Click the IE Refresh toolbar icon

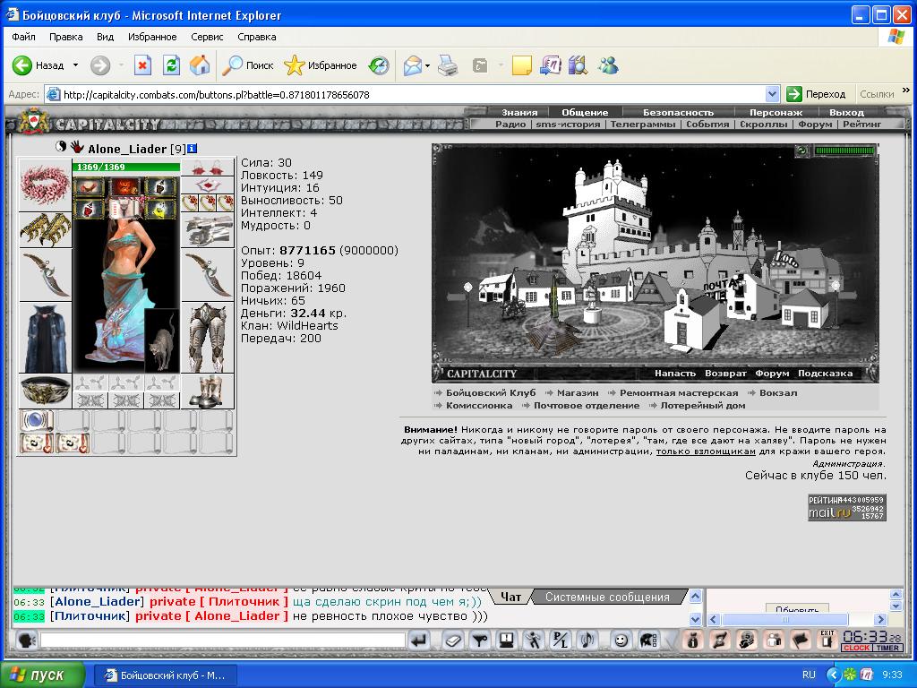(x=171, y=64)
